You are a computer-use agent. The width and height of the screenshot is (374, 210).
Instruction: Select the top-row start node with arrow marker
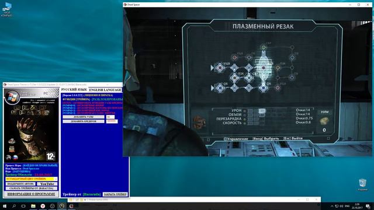(220, 68)
